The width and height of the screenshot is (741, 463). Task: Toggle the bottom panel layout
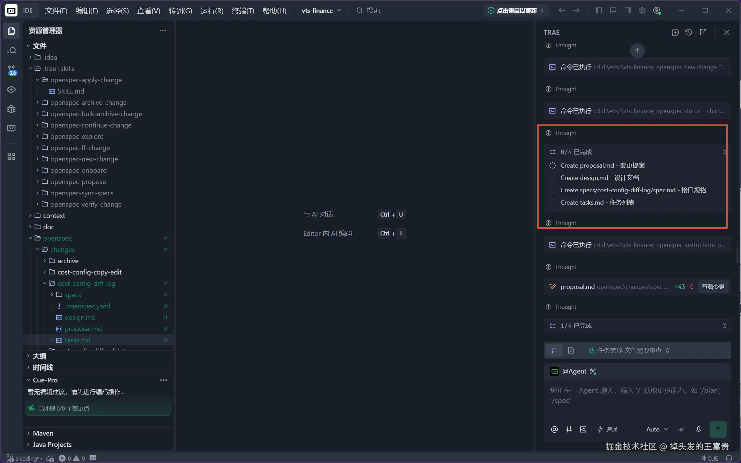click(x=613, y=11)
